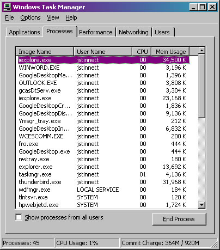Switch to the Networking tab
220x250 pixels.
click(133, 32)
